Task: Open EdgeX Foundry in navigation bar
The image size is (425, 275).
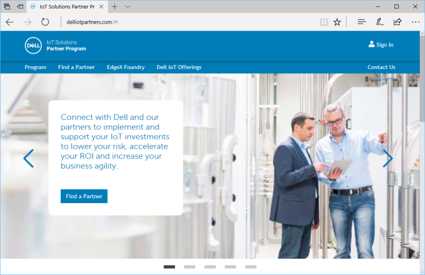Action: [x=125, y=67]
